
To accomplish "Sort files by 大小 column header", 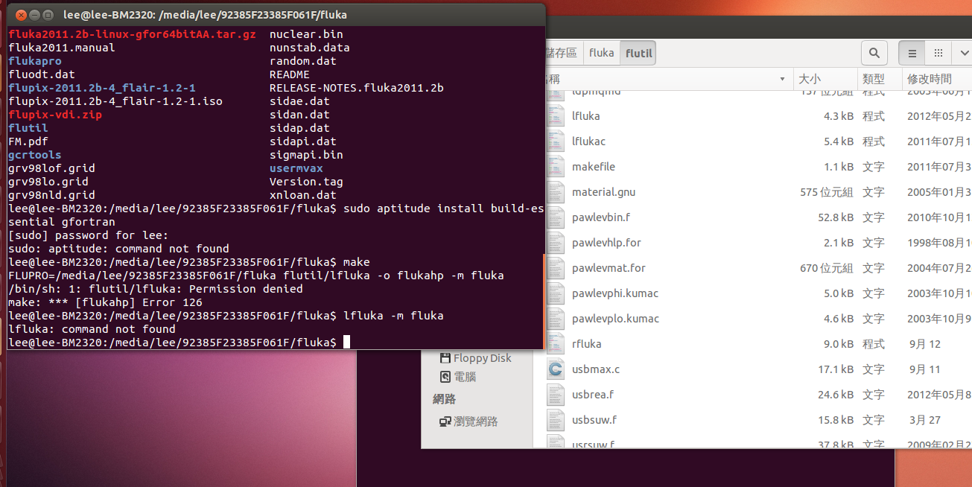I will click(825, 78).
